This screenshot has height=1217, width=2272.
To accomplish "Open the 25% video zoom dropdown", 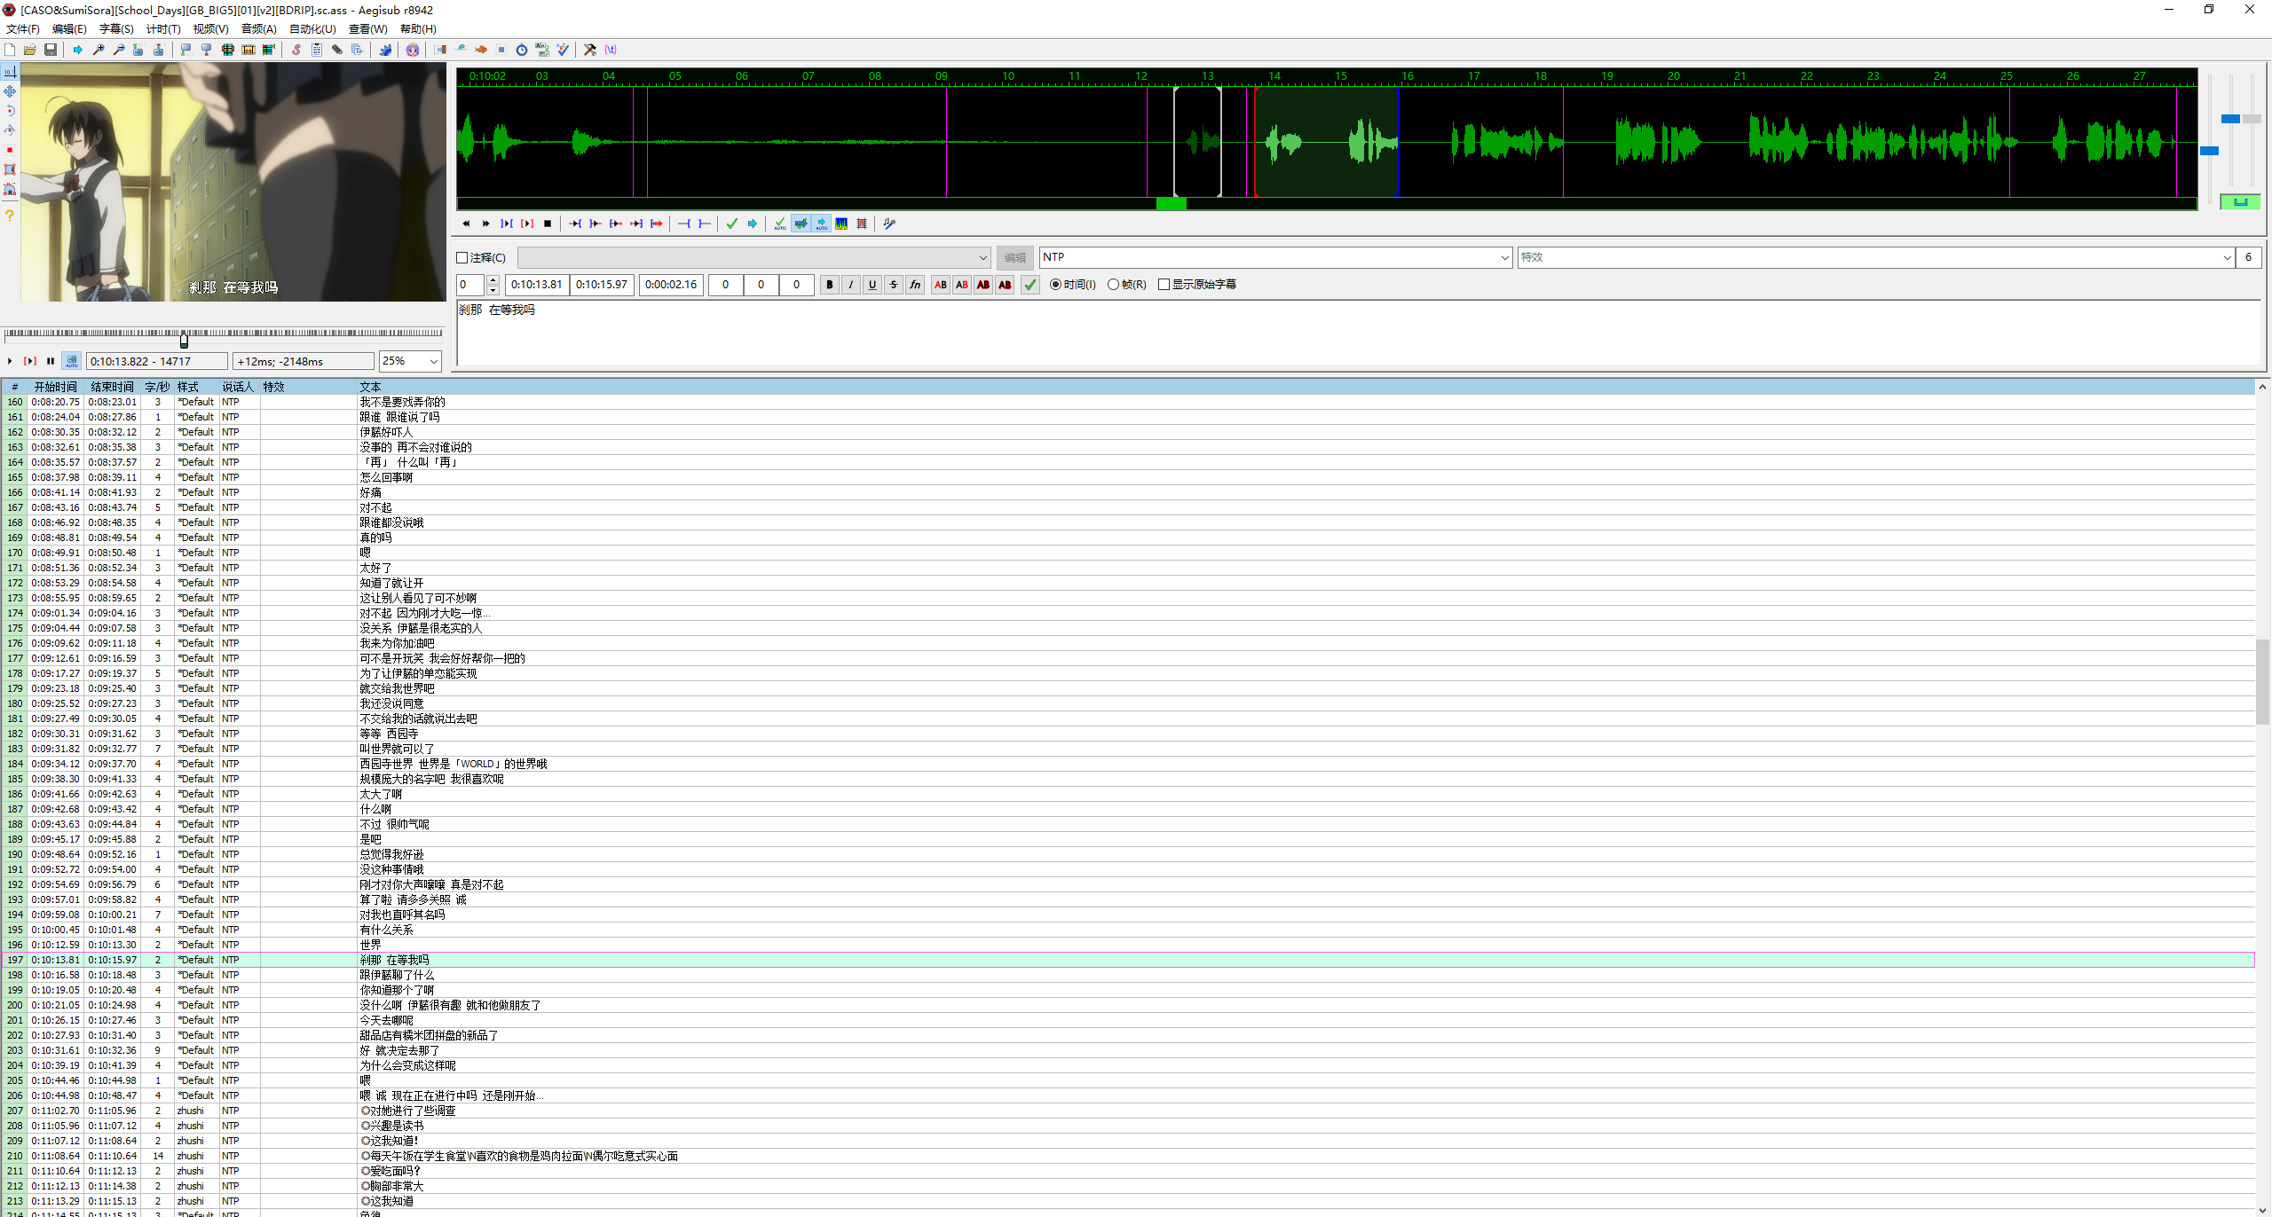I will point(433,361).
